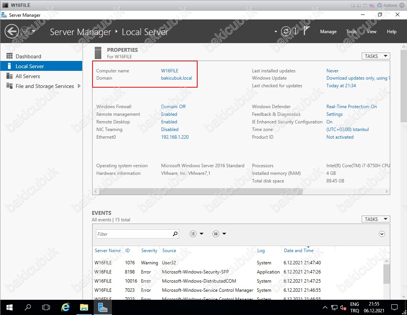This screenshot has height=315, width=407.
Task: Click Today at 21:34 link
Action: pos(341,85)
